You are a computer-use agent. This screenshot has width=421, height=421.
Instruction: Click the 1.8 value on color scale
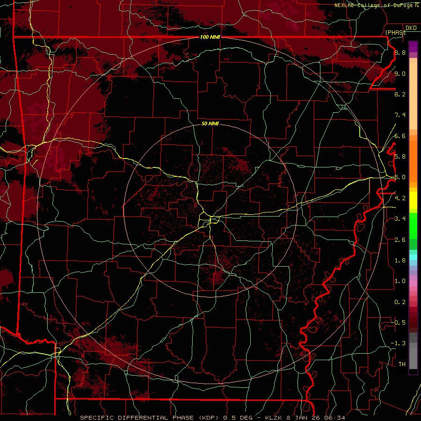tap(400, 261)
